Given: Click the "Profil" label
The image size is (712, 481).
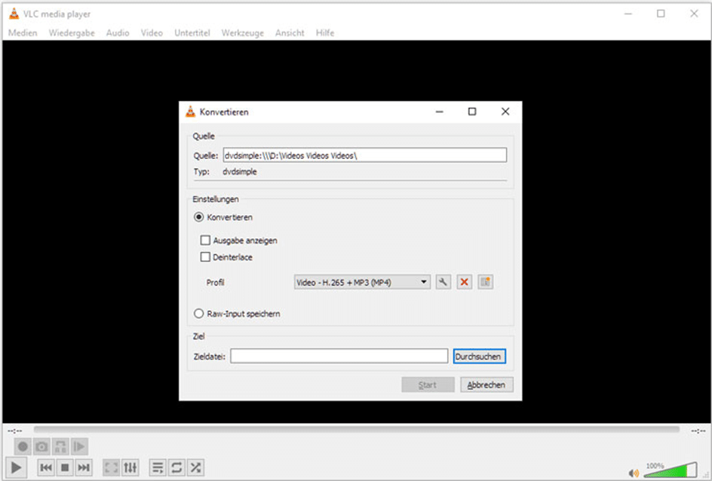Looking at the screenshot, I should [215, 282].
